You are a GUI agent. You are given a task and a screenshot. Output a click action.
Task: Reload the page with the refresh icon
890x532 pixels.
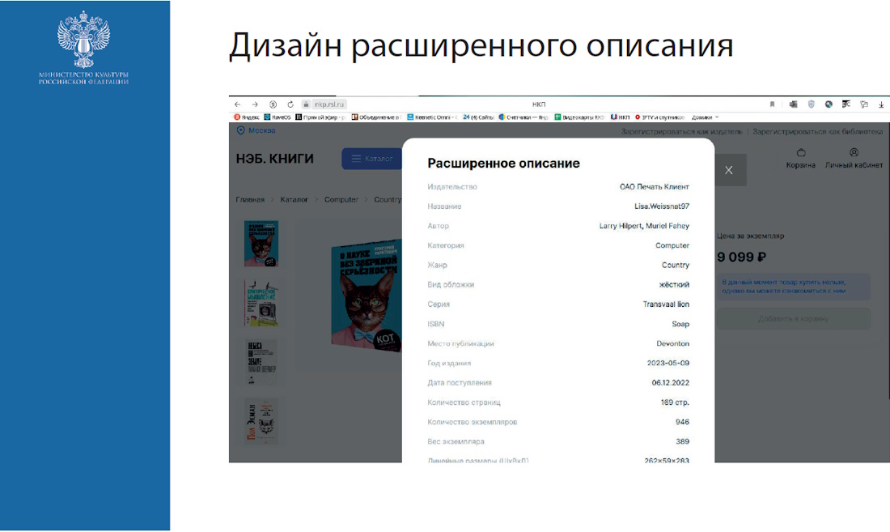pos(290,104)
